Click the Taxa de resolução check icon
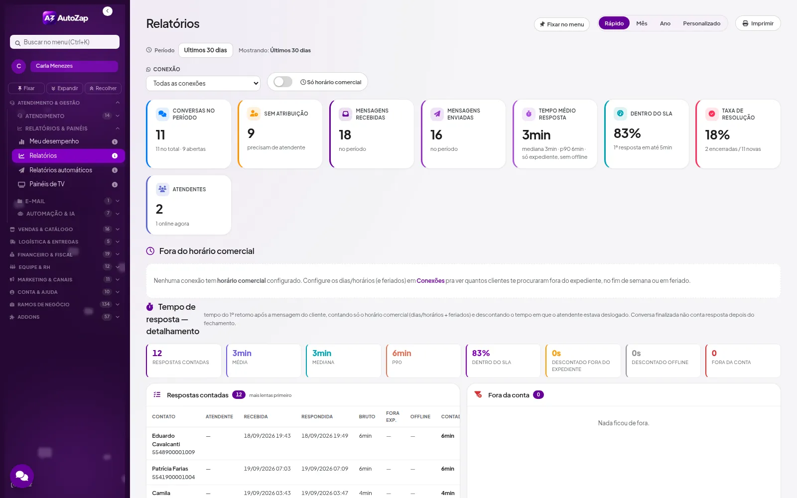Viewport: 797px width, 498px height. 712,114
